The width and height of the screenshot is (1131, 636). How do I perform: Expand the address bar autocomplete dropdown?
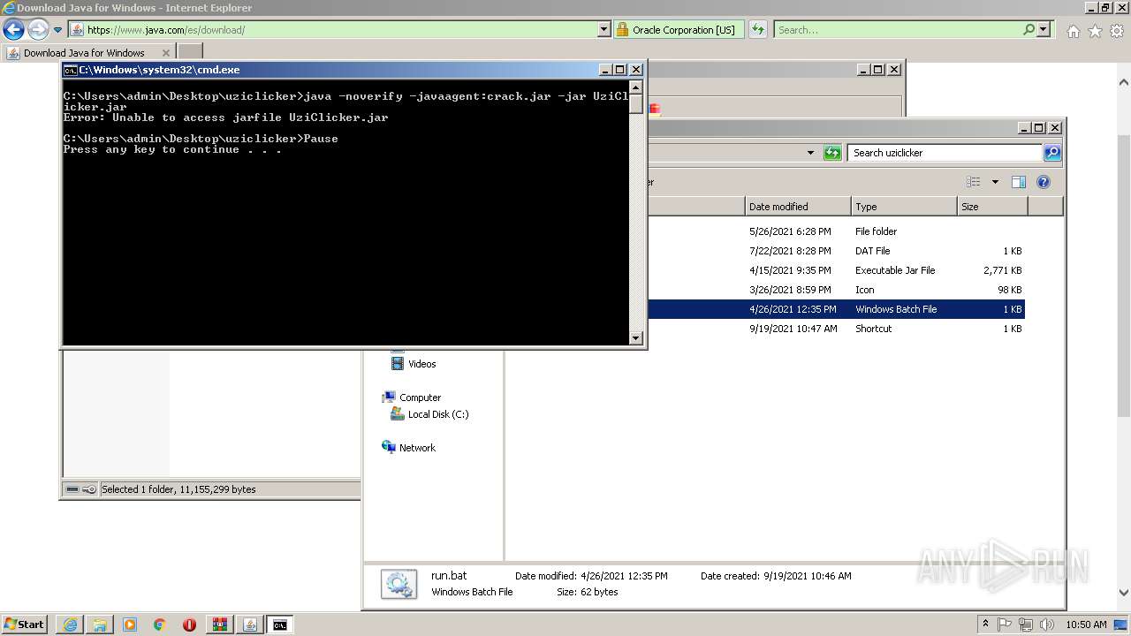point(604,30)
